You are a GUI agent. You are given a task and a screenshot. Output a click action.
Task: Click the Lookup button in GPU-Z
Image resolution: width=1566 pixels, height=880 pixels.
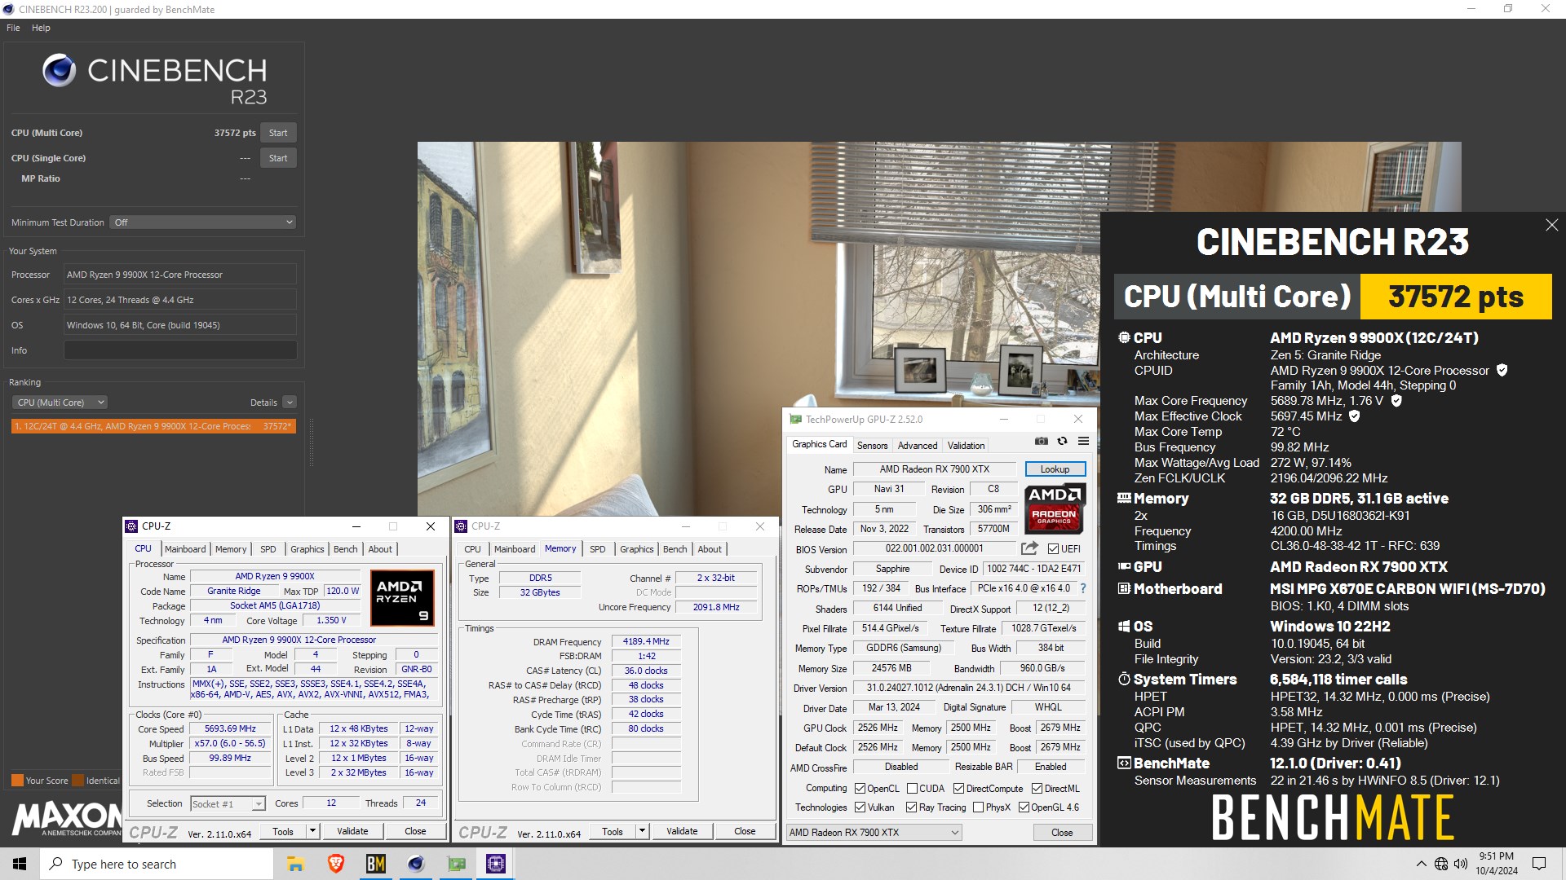pos(1055,469)
